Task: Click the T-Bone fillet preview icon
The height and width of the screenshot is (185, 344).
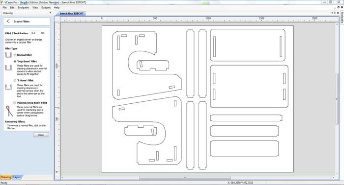Action: pos(8,88)
